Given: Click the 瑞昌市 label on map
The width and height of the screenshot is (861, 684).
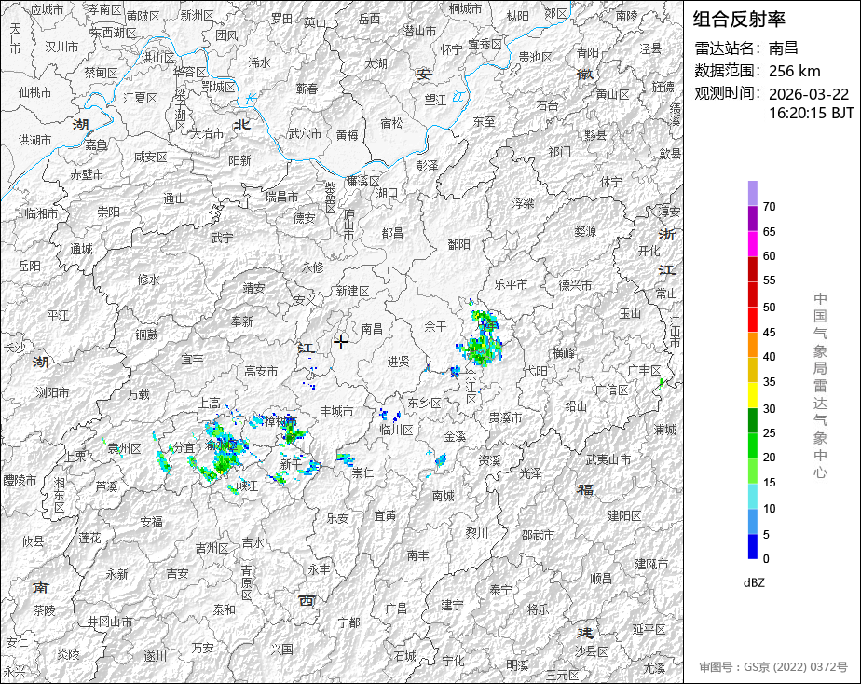Looking at the screenshot, I should click(281, 196).
